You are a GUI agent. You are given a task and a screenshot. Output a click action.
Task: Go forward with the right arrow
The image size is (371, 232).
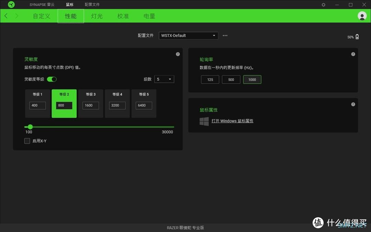[16, 16]
